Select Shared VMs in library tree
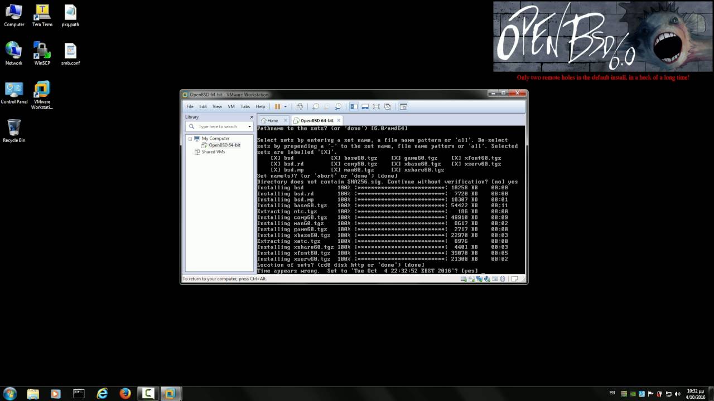Image resolution: width=714 pixels, height=401 pixels. (213, 151)
